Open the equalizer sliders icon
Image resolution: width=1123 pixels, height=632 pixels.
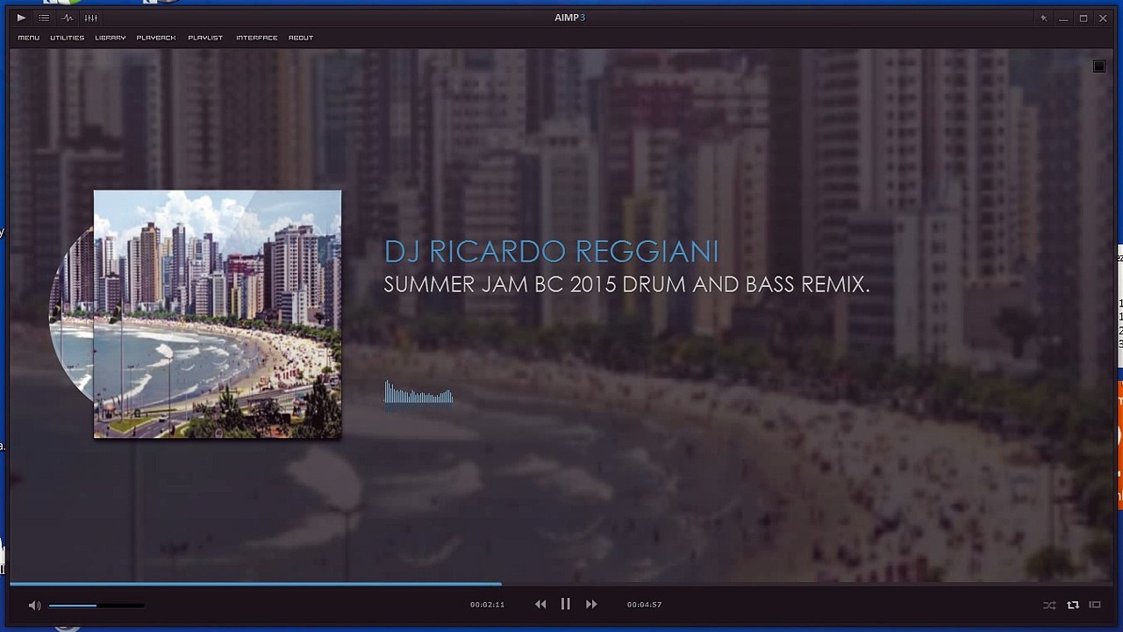(x=91, y=18)
